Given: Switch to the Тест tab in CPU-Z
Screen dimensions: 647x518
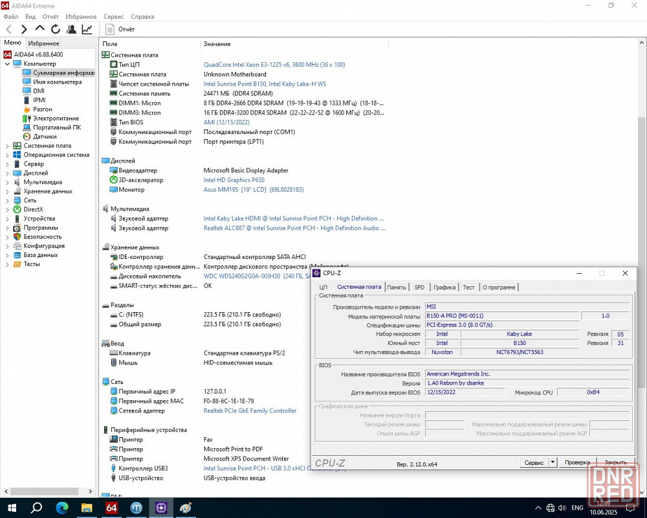Looking at the screenshot, I should click(468, 287).
